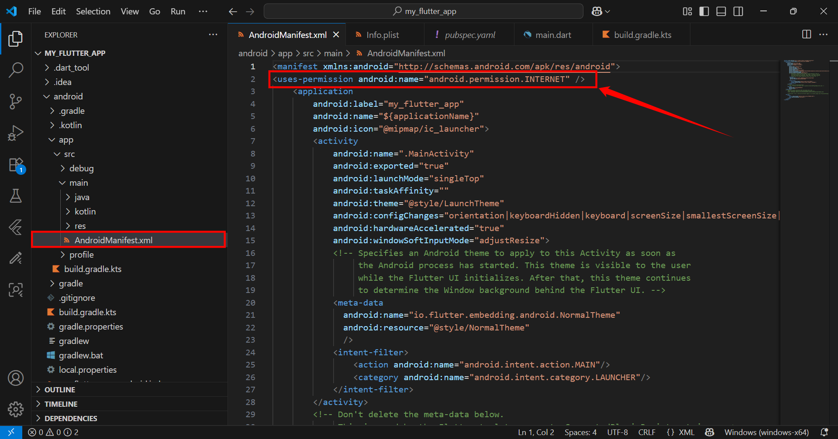This screenshot has height=439, width=838.
Task: Select AndroidManifest.xml in the file tree
Action: (x=130, y=240)
